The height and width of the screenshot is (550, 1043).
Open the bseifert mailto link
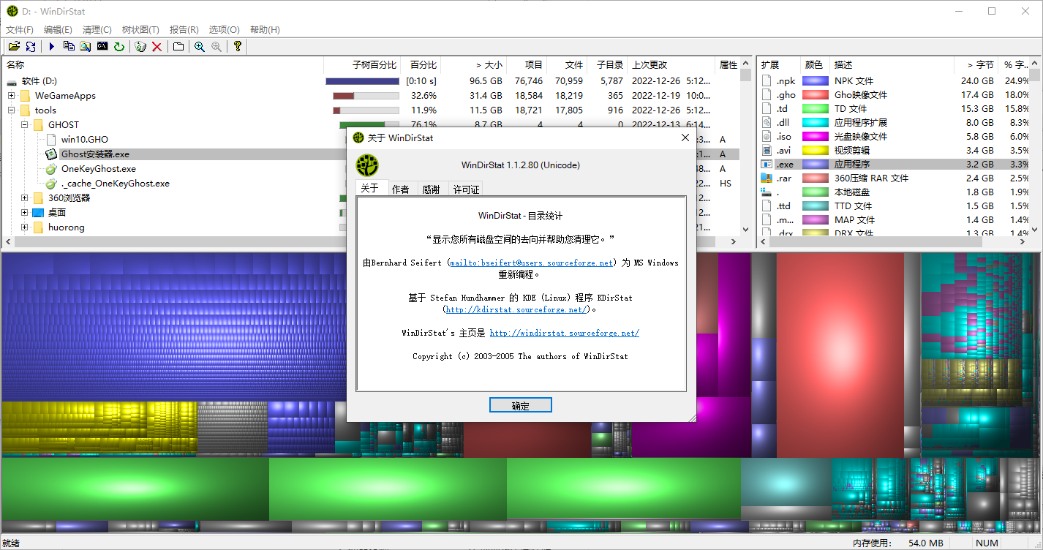(532, 263)
